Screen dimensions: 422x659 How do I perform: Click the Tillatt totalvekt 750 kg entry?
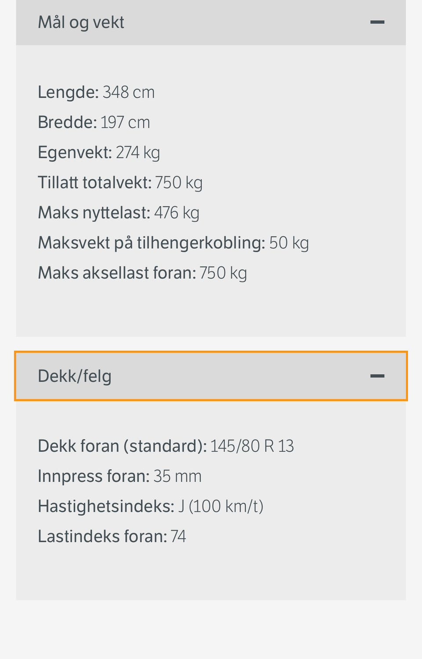(x=120, y=183)
